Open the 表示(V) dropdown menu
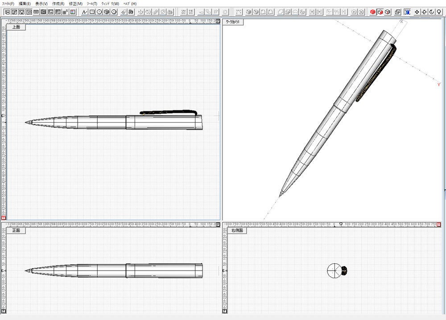 (41, 4)
